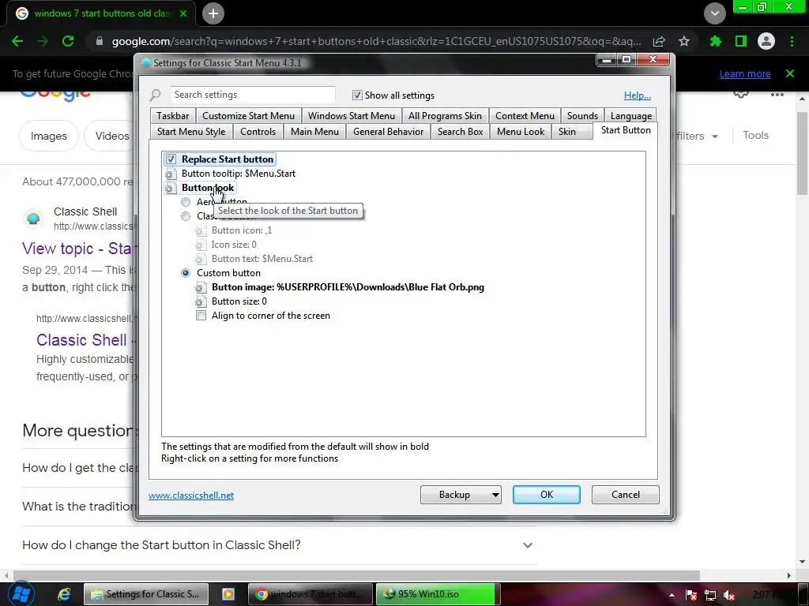Reload the Google search page
Screen dimensions: 809x606
coord(68,41)
